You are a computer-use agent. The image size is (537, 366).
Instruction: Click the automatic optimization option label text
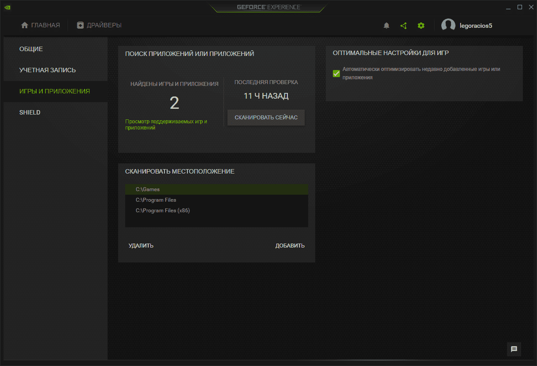[x=421, y=73]
